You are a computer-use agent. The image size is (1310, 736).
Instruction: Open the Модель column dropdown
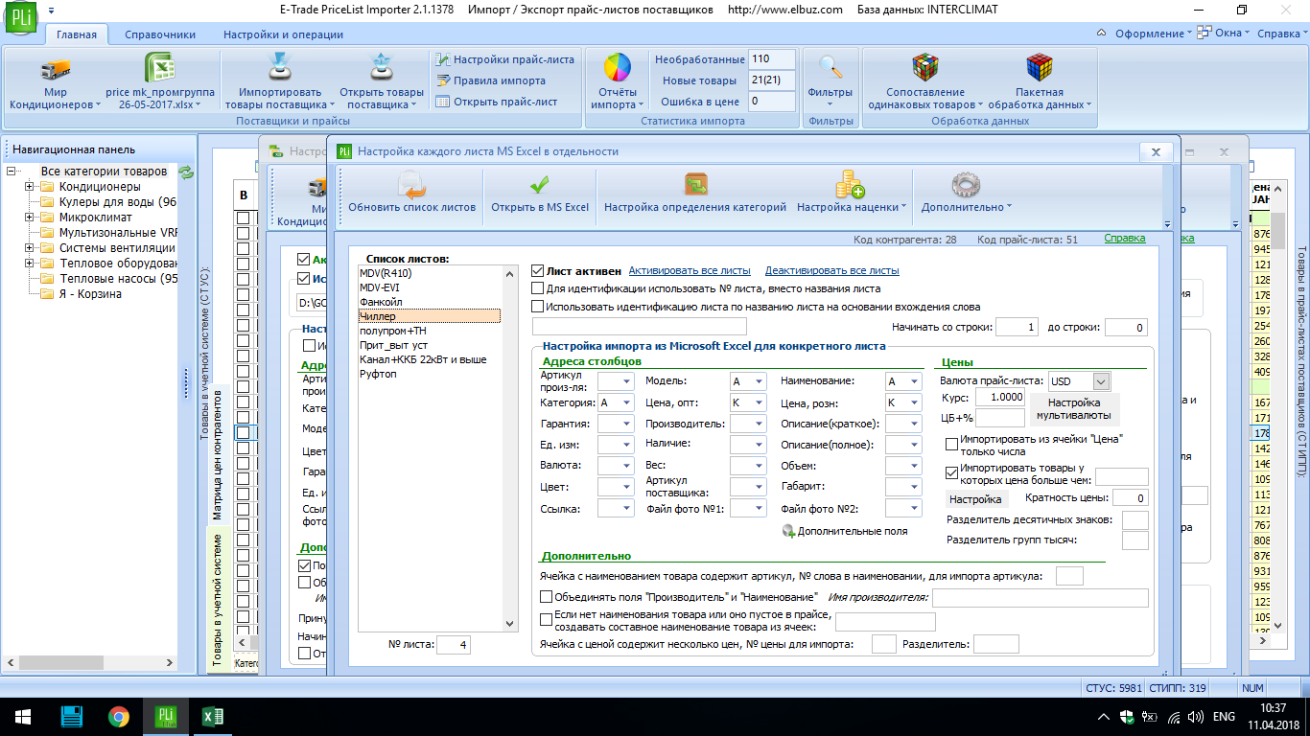tap(759, 381)
